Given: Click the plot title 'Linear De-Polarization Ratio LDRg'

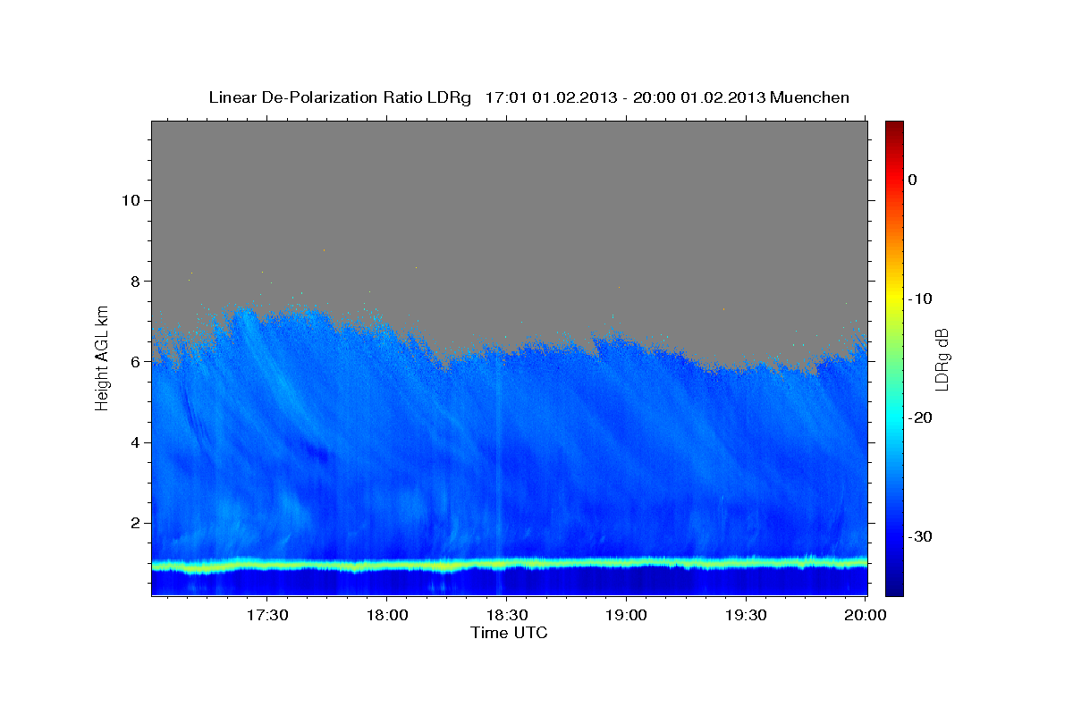Looking at the screenshot, I should [340, 97].
